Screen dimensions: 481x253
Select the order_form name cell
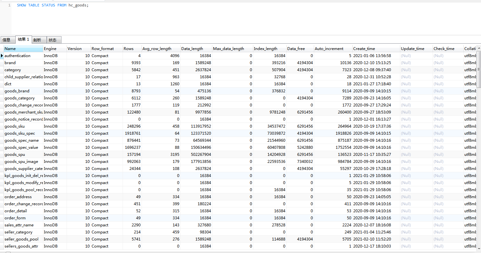tap(23, 218)
